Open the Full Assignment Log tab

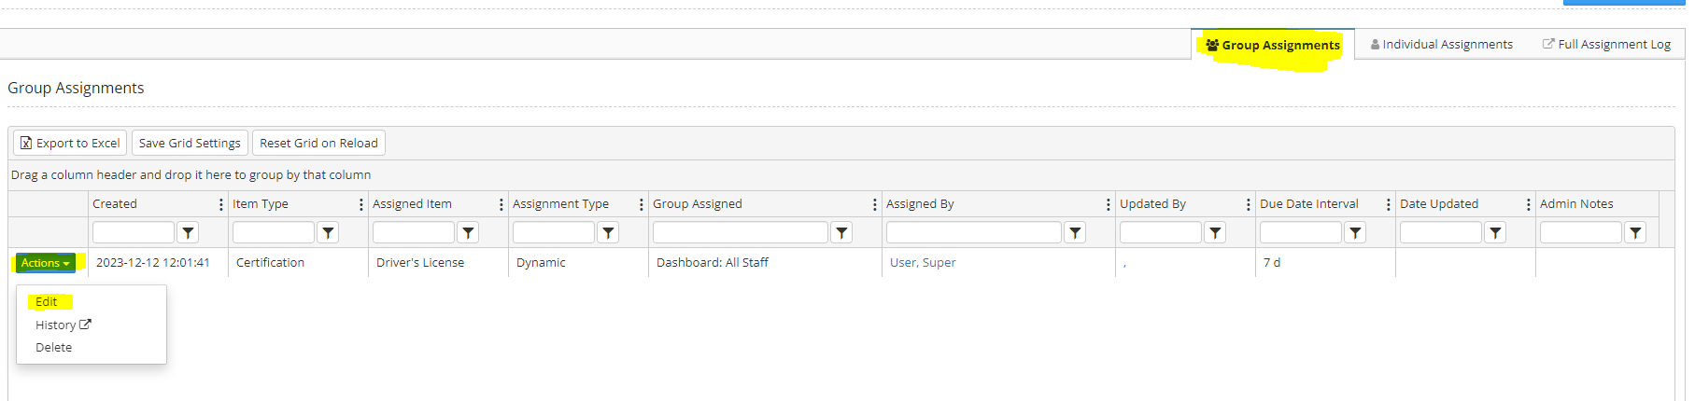pyautogui.click(x=1606, y=45)
